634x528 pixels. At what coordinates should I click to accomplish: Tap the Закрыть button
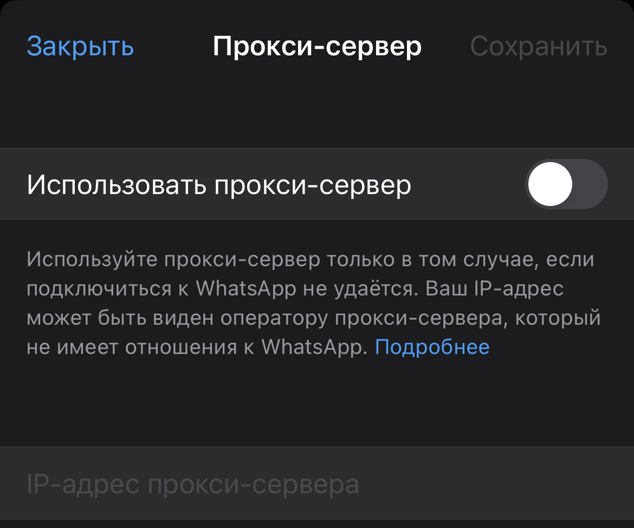tap(80, 47)
